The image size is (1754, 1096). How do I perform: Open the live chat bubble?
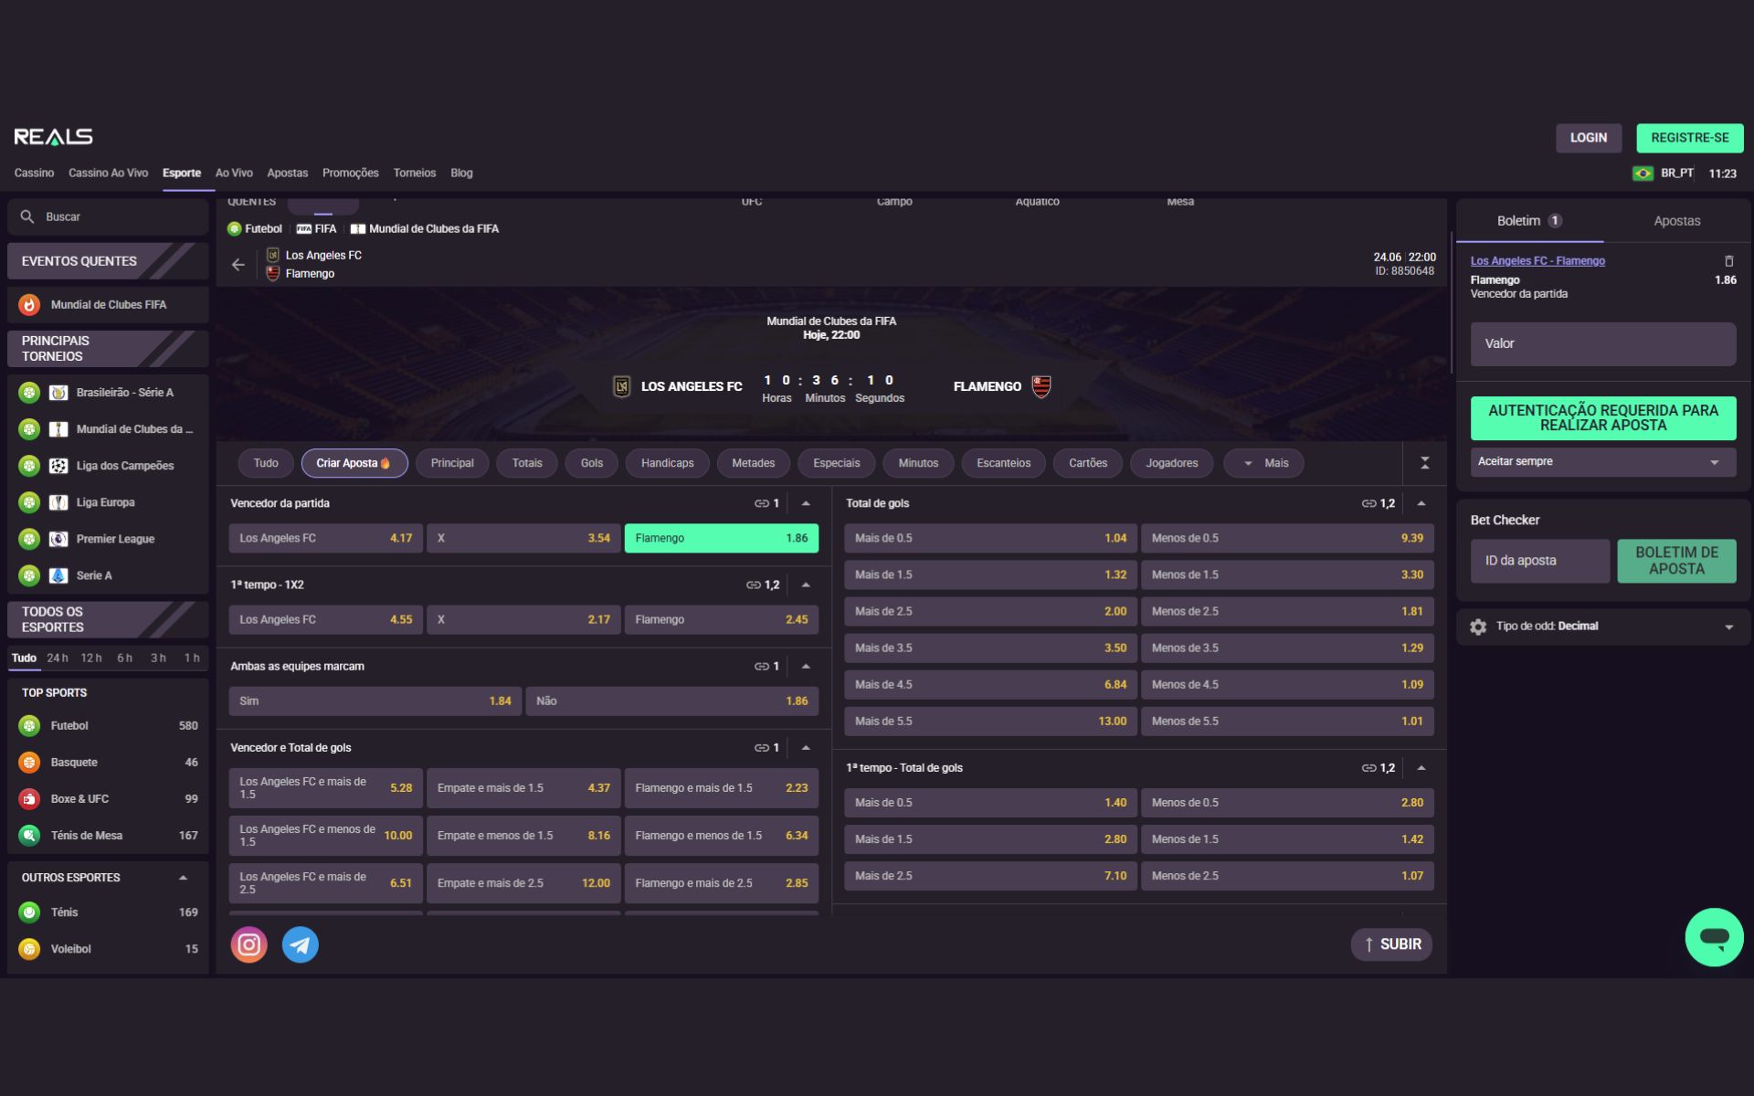pos(1714,937)
